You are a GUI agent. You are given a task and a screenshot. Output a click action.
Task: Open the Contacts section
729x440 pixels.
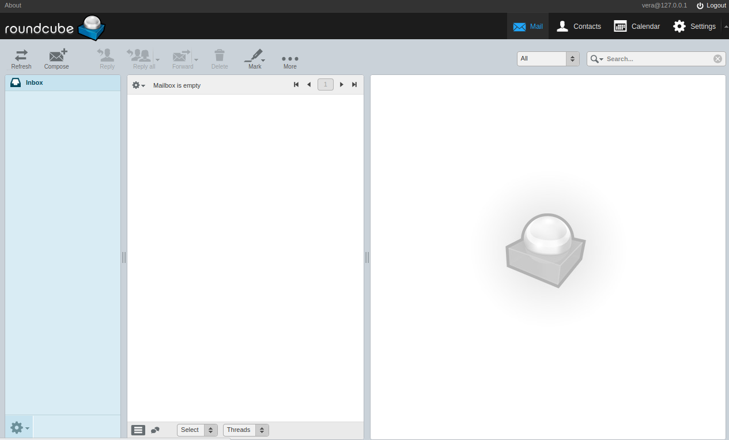579,26
